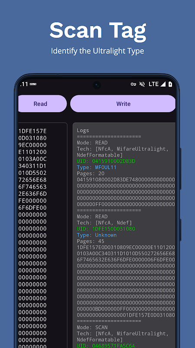Select status bar clock text
Screen dimensions: 195x348
coord(24,84)
